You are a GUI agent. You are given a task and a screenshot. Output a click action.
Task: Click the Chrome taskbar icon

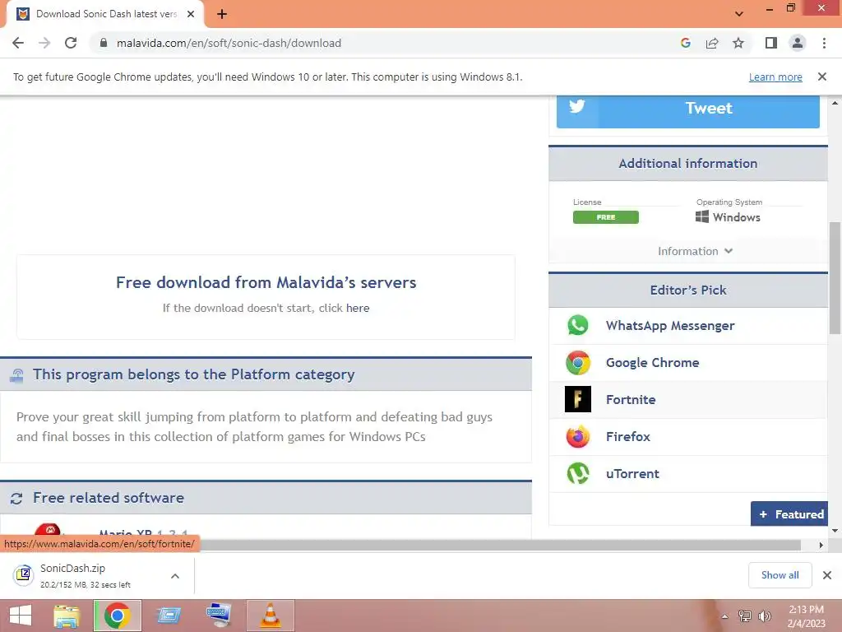pos(117,616)
